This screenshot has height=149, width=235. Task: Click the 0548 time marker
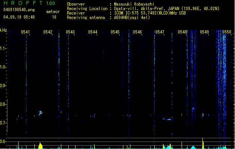[182, 32]
